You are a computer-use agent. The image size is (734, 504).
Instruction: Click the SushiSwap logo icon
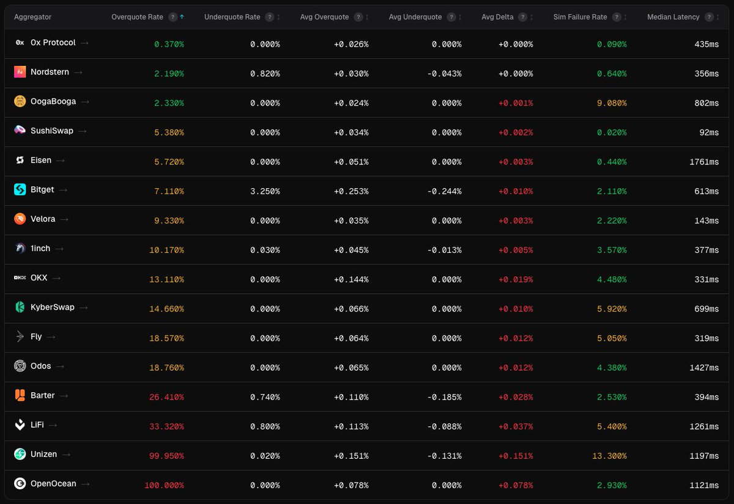20,131
